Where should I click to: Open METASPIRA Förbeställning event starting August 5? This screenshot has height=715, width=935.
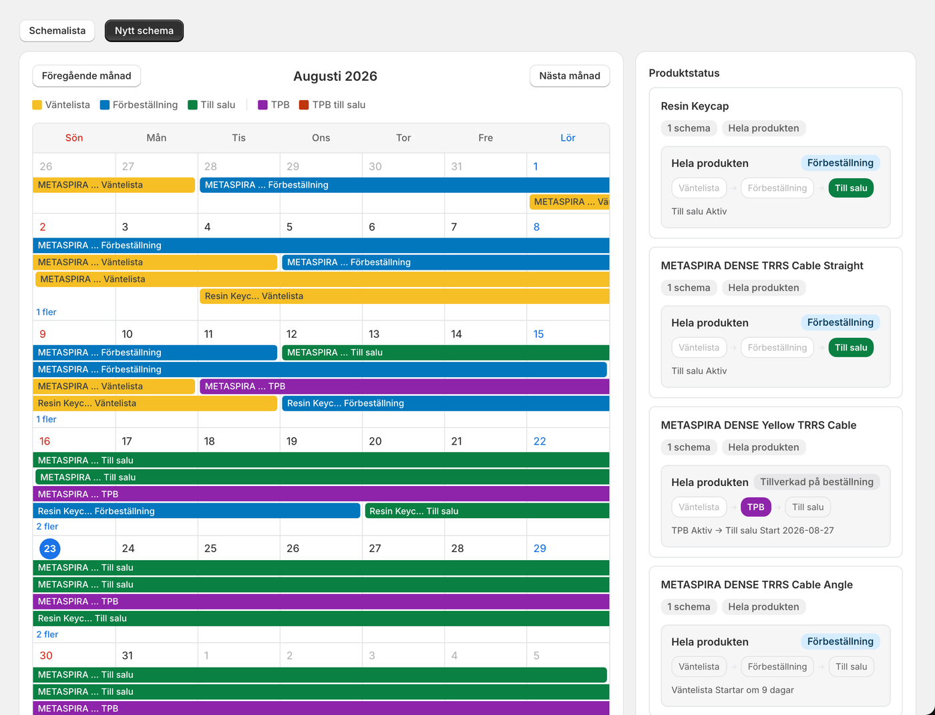pyautogui.click(x=446, y=262)
